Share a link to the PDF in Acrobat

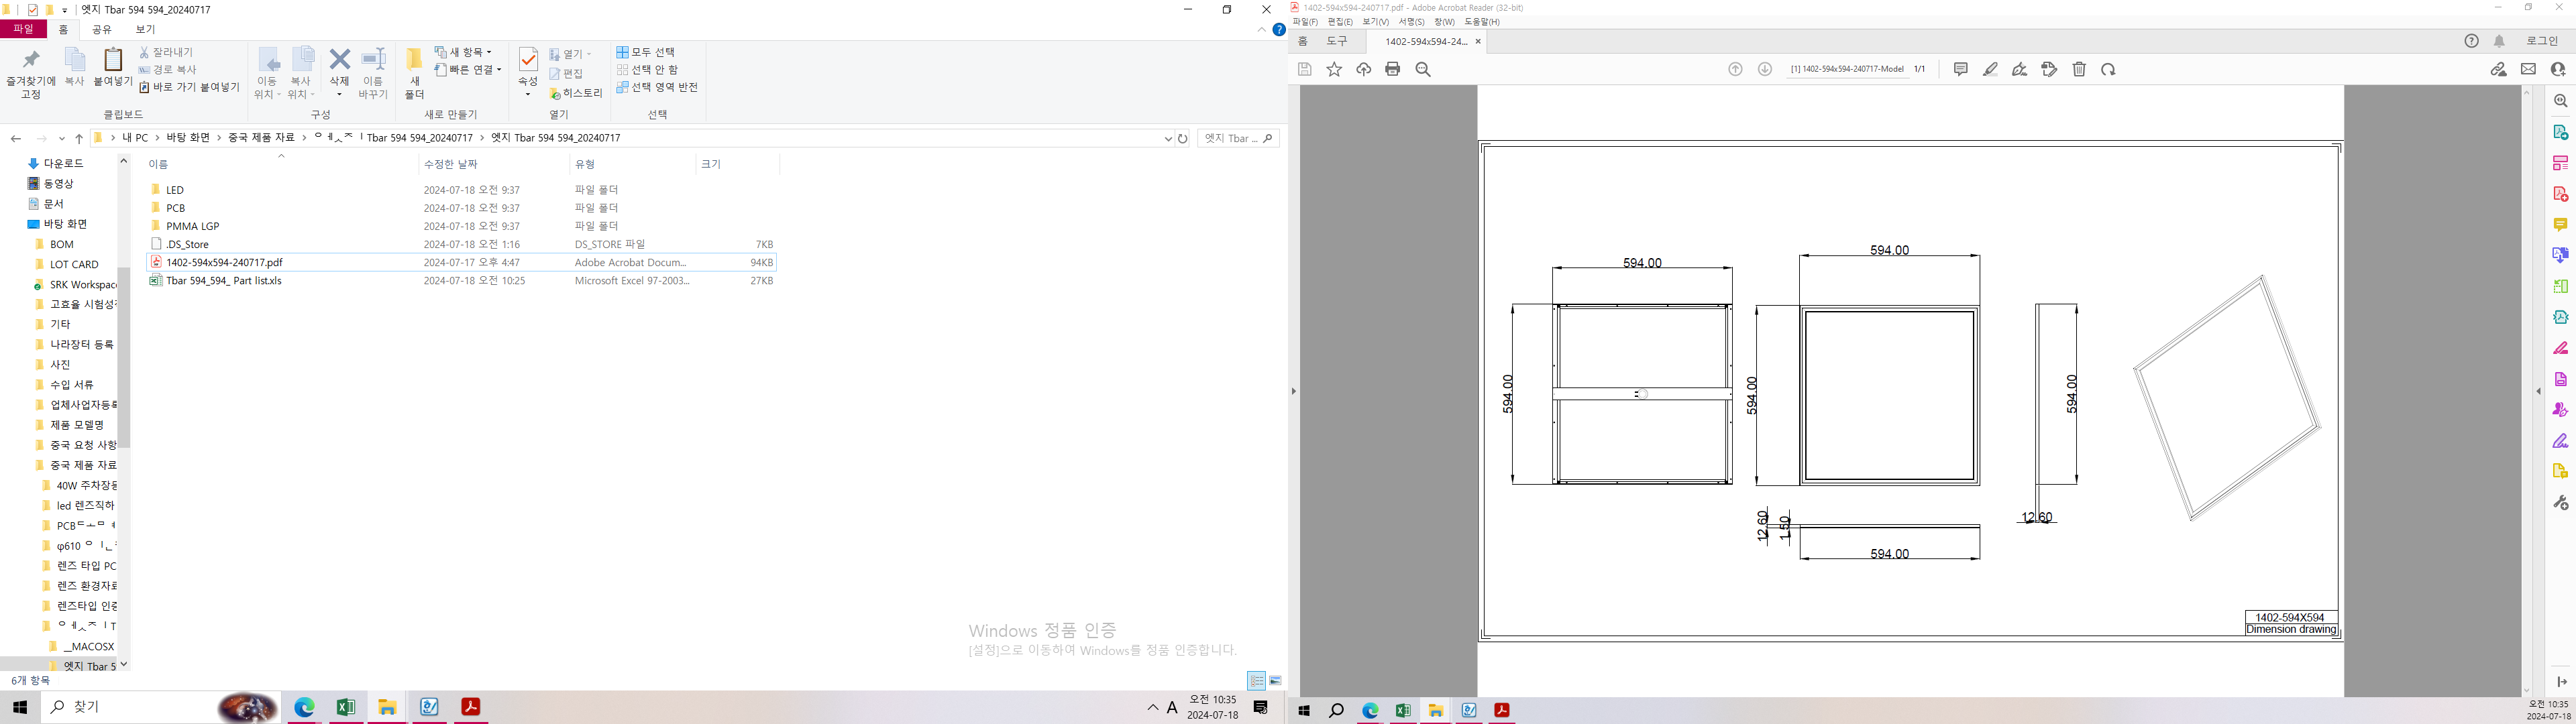click(2498, 69)
